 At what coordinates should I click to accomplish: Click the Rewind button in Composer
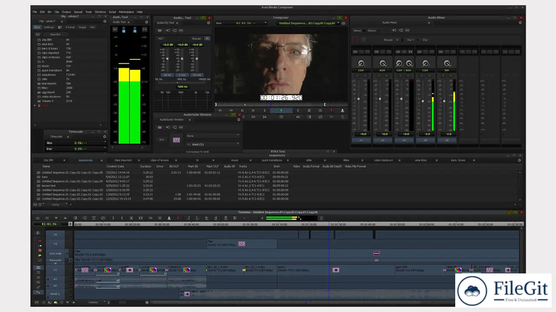(x=220, y=110)
